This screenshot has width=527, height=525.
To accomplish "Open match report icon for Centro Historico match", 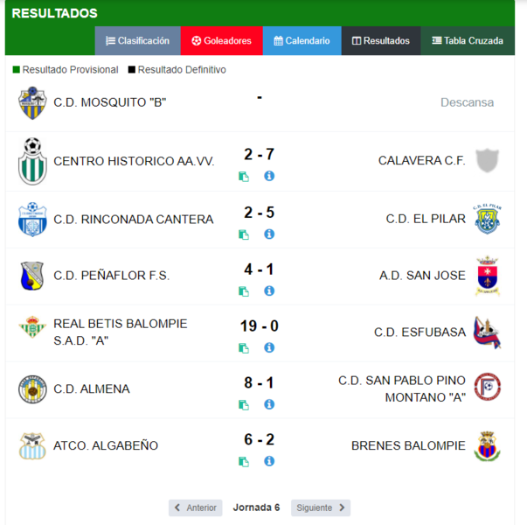I will [x=244, y=177].
